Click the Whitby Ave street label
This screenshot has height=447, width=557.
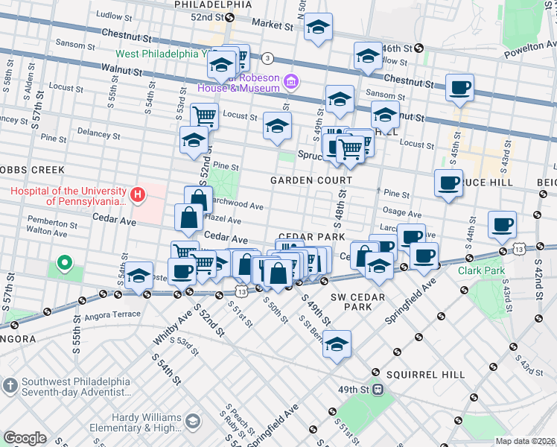pyautogui.click(x=173, y=328)
